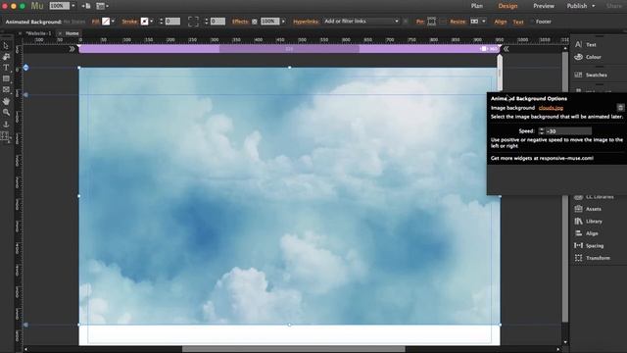The width and height of the screenshot is (627, 353).
Task: Click the Pin label in the control bar
Action: 420,22
